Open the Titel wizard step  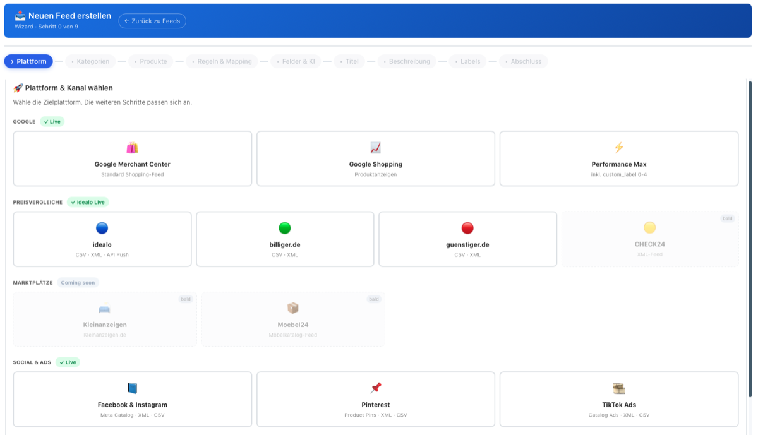tap(349, 61)
